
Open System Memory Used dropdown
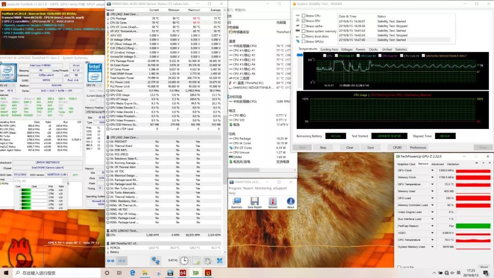click(432, 246)
